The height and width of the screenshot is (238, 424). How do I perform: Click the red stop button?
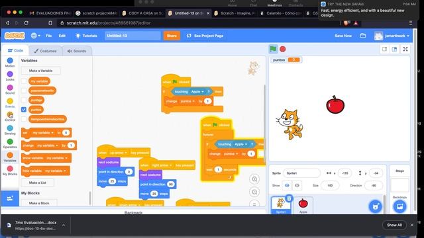point(283,49)
